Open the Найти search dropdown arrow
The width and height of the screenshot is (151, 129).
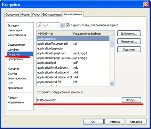click(x=62, y=25)
